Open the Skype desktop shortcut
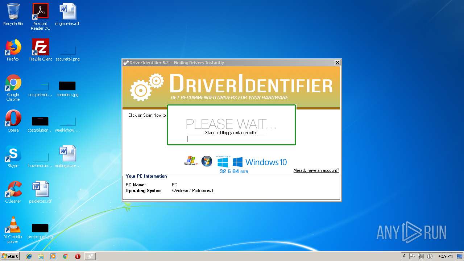This screenshot has height=261, width=464. click(x=13, y=157)
